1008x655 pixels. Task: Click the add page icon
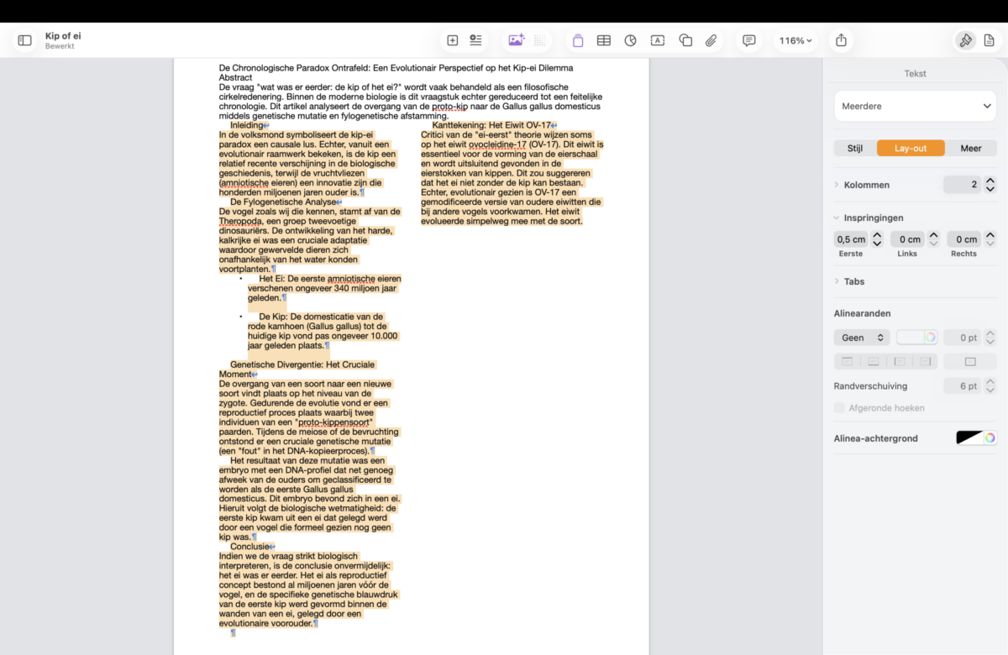click(452, 40)
